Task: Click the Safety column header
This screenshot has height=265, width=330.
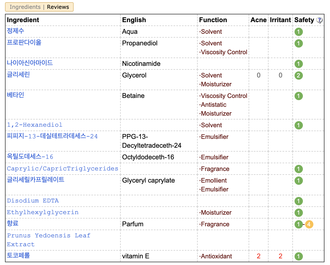Action: point(304,20)
